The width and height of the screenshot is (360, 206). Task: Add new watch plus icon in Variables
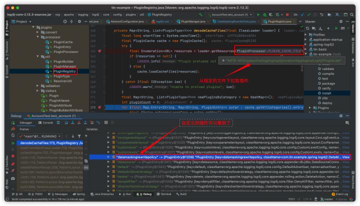(x=86, y=136)
